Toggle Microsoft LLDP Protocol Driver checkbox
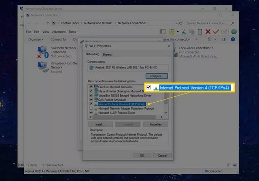 pos(90,113)
